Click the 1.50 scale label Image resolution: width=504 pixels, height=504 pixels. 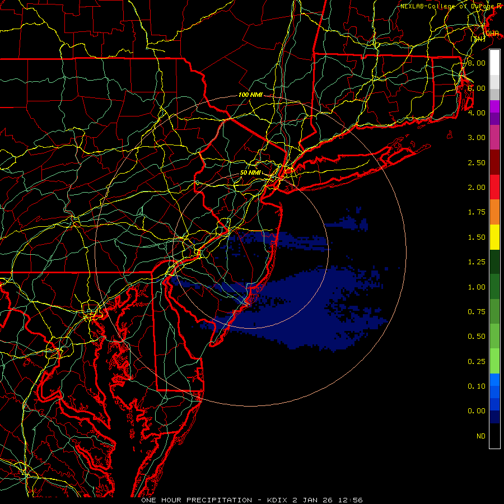tap(477, 237)
